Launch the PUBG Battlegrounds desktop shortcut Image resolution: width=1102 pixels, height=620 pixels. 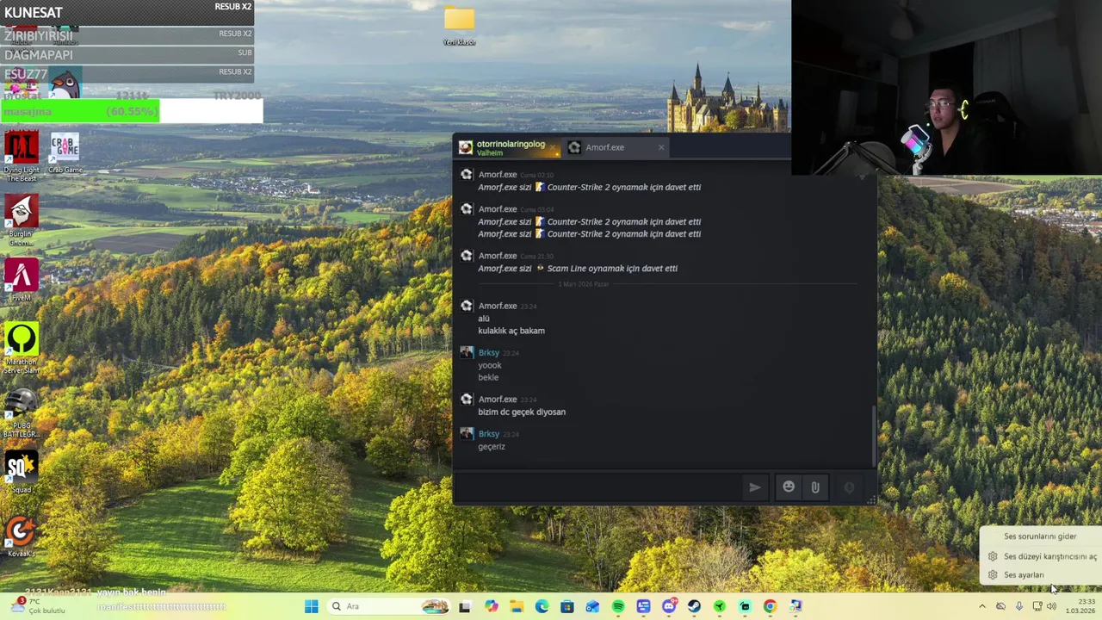pyautogui.click(x=22, y=413)
